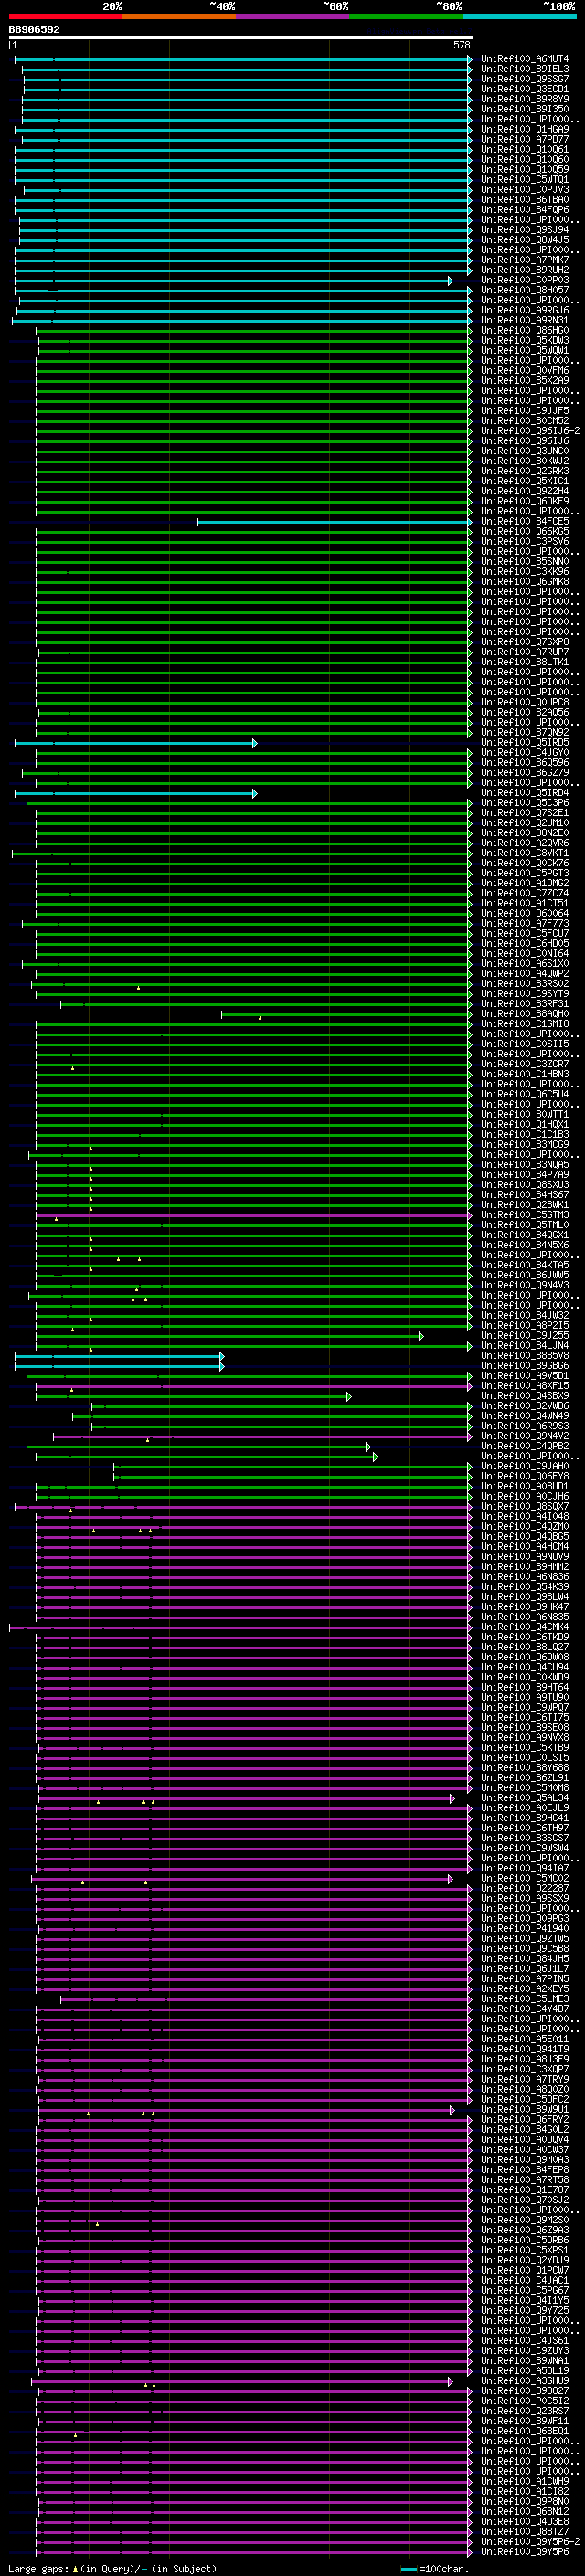Image resolution: width=585 pixels, height=2576 pixels.
Task: Select the UniRef100_Q86HG0 label
Action: pos(524,330)
